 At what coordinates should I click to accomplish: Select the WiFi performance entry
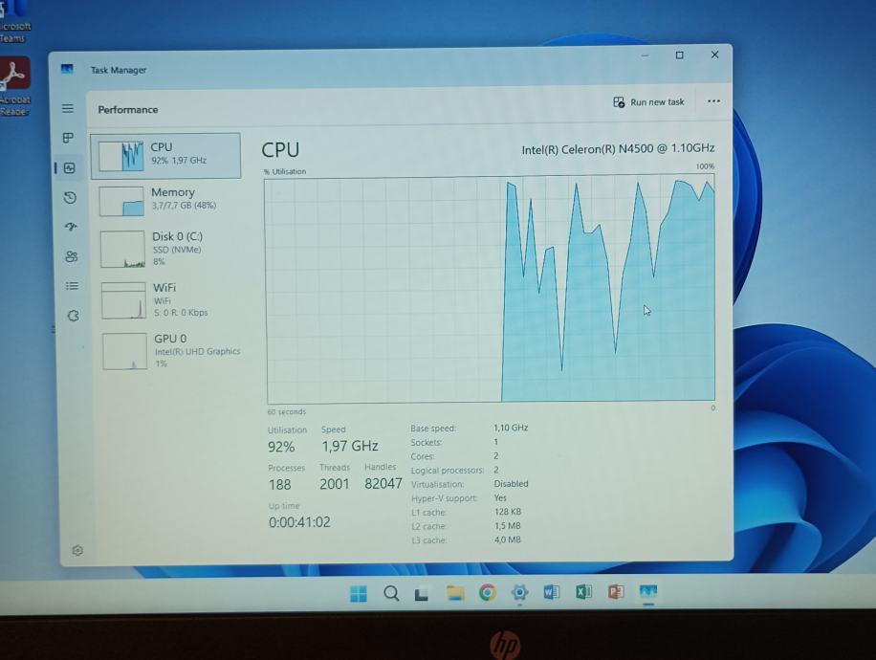pyautogui.click(x=169, y=299)
